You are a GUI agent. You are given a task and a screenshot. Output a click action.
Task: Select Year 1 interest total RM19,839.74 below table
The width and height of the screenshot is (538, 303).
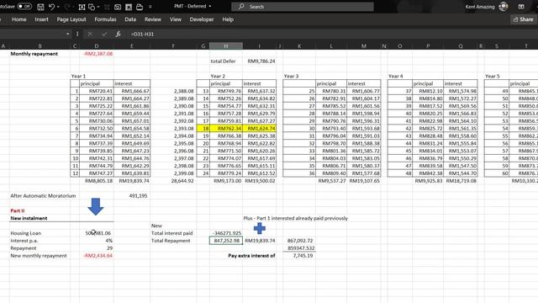(x=132, y=181)
